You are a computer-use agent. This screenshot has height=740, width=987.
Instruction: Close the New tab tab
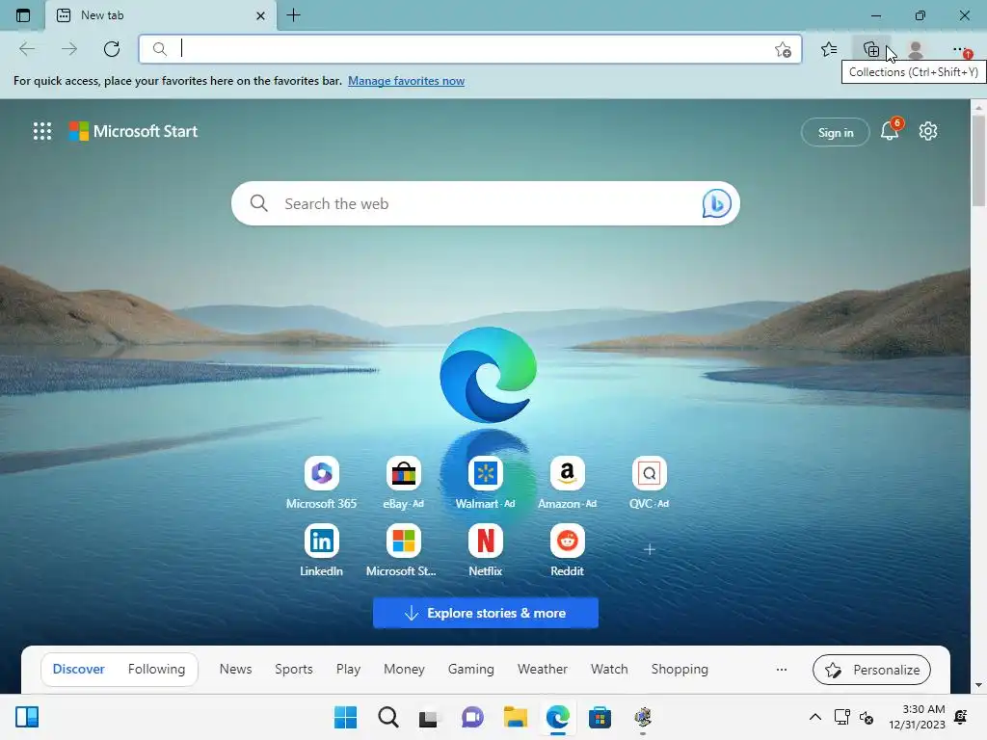(x=260, y=15)
